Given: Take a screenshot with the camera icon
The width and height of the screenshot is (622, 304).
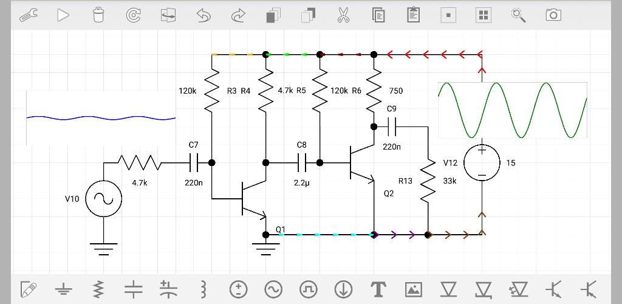Looking at the screenshot, I should click(553, 15).
